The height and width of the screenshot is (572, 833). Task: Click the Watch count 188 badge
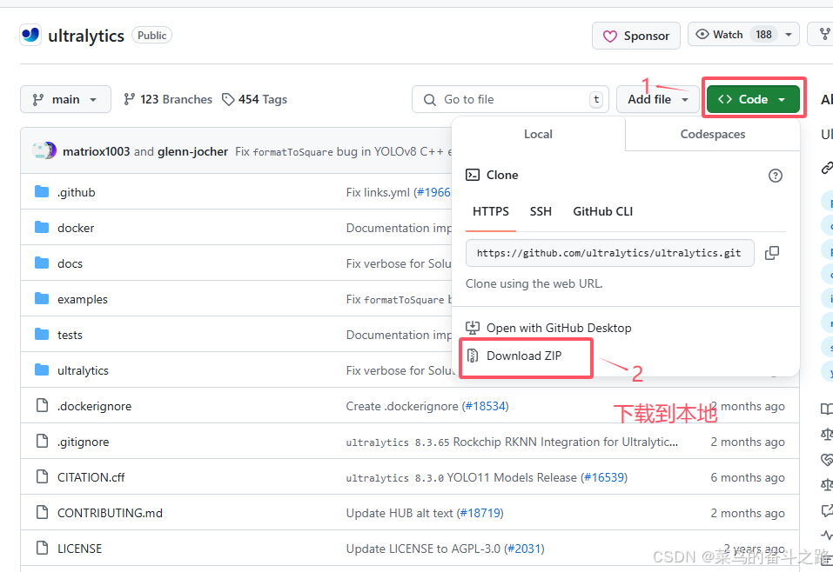click(x=763, y=35)
